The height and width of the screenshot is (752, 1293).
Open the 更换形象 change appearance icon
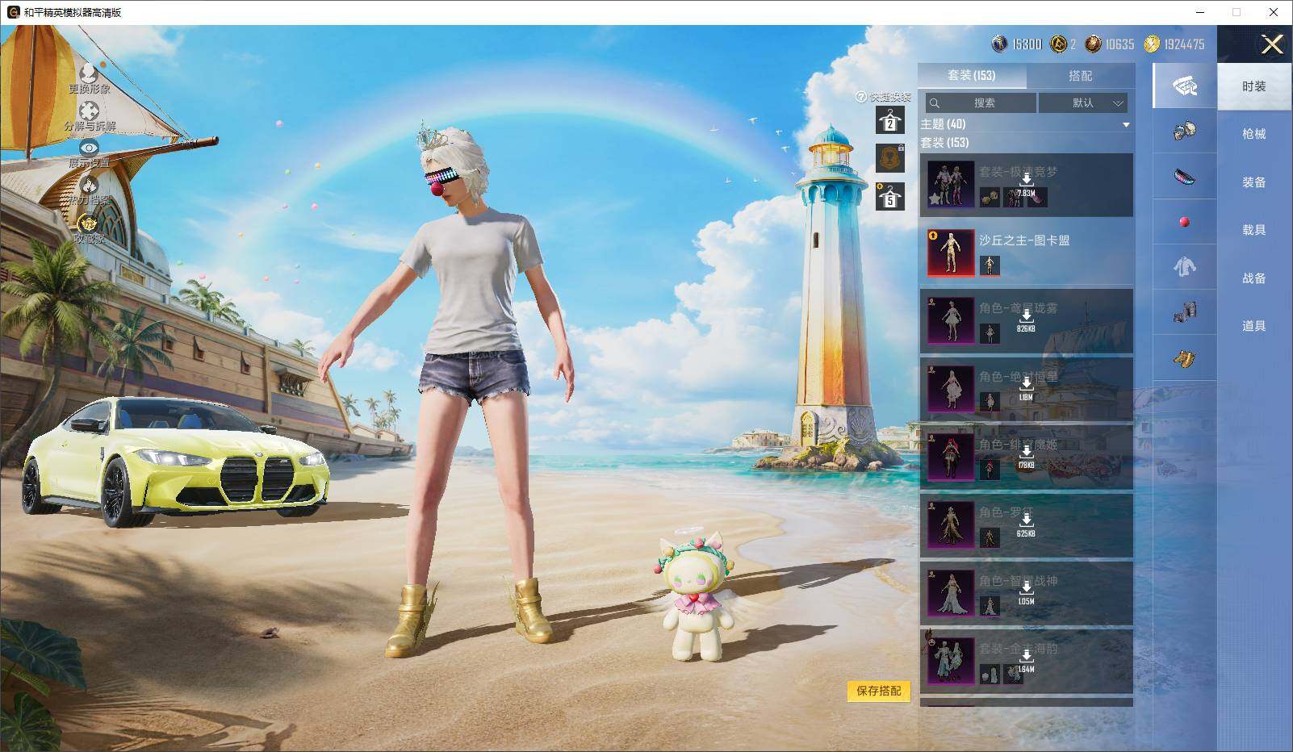coord(89,75)
